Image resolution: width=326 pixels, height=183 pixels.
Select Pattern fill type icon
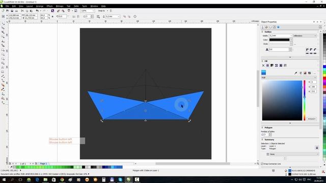[x=276, y=66]
